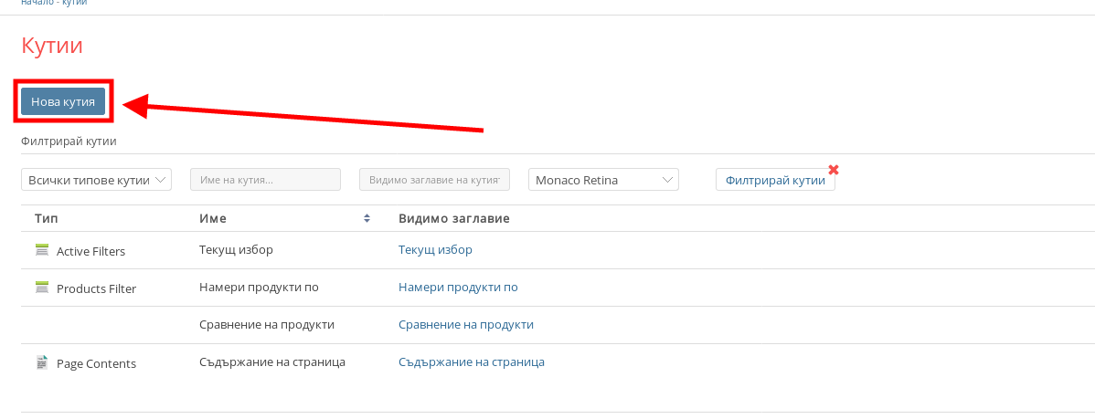Expand the Monaco Retina dropdown

point(603,180)
